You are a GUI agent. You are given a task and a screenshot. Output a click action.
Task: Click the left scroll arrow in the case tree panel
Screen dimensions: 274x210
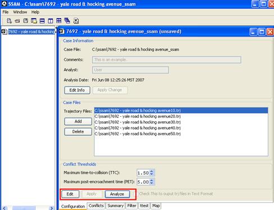pyautogui.click(x=4, y=208)
